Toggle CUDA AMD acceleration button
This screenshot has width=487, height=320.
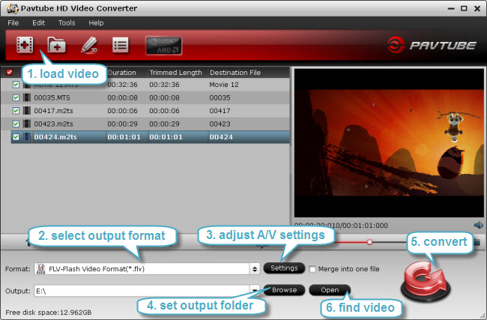pyautogui.click(x=163, y=46)
